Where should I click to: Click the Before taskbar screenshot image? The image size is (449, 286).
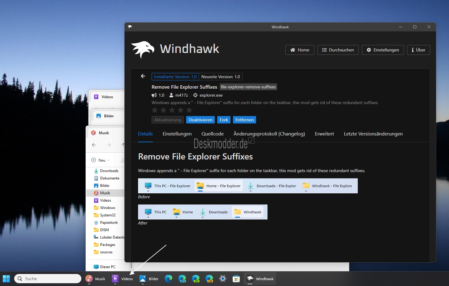pyautogui.click(x=248, y=186)
